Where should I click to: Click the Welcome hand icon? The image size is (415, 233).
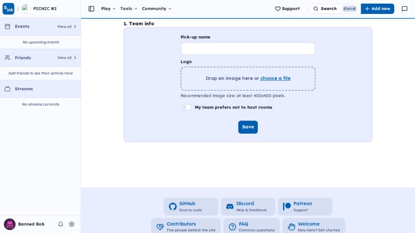(292, 227)
